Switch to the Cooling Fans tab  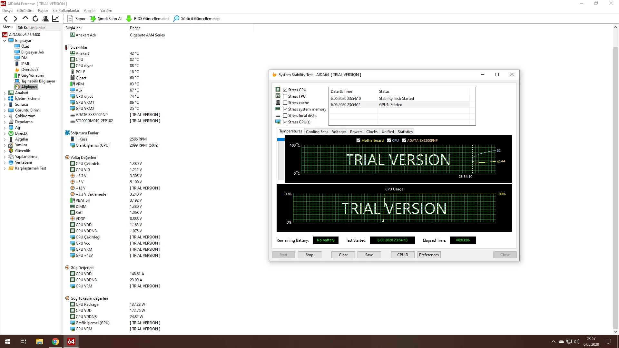click(x=317, y=132)
